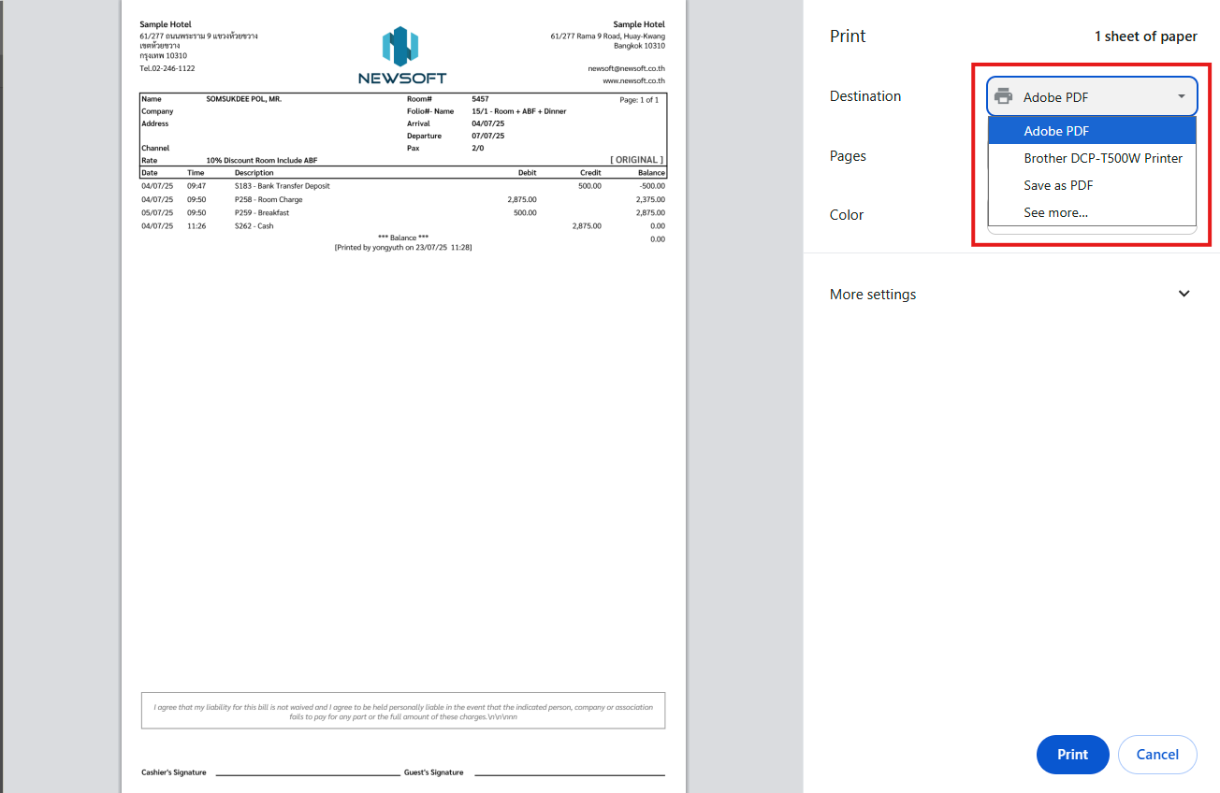
Task: Click the More settings label text
Action: [x=873, y=294]
